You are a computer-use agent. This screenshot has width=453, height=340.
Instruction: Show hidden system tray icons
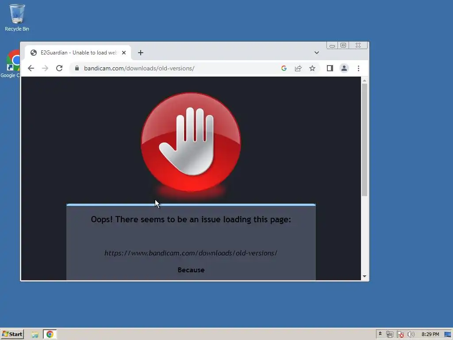coord(380,334)
